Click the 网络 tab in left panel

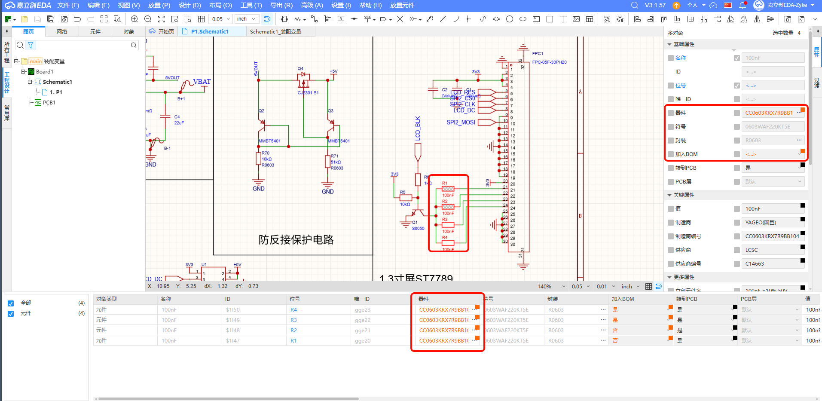click(x=62, y=31)
